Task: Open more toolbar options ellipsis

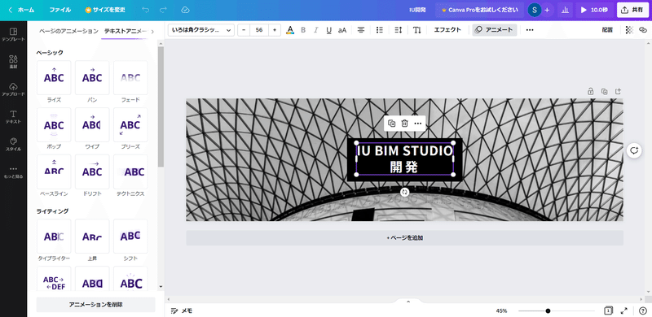Action: pos(530,30)
